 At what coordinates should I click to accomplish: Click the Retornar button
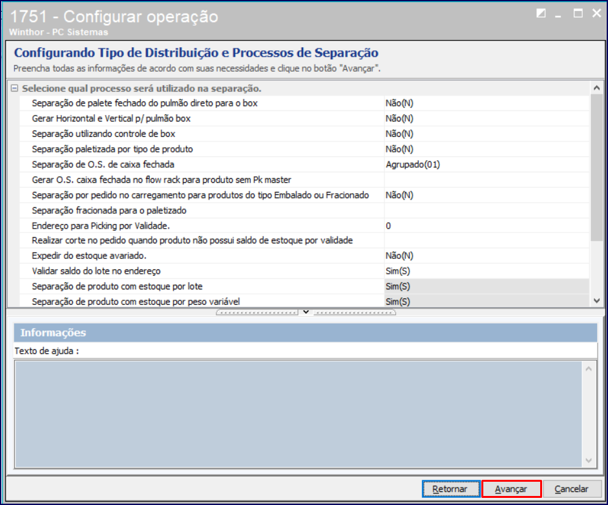tap(451, 489)
